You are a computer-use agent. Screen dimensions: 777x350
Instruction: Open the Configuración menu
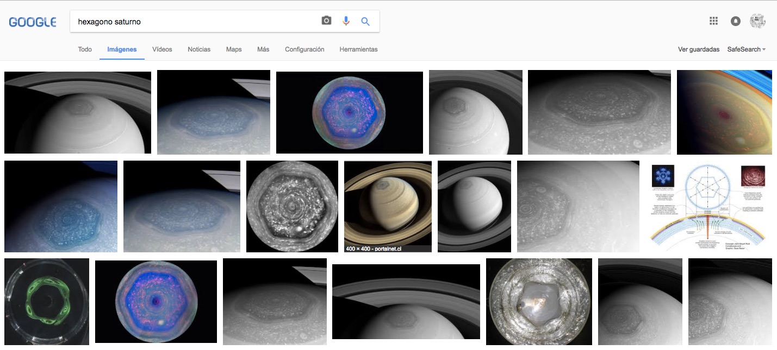point(304,49)
